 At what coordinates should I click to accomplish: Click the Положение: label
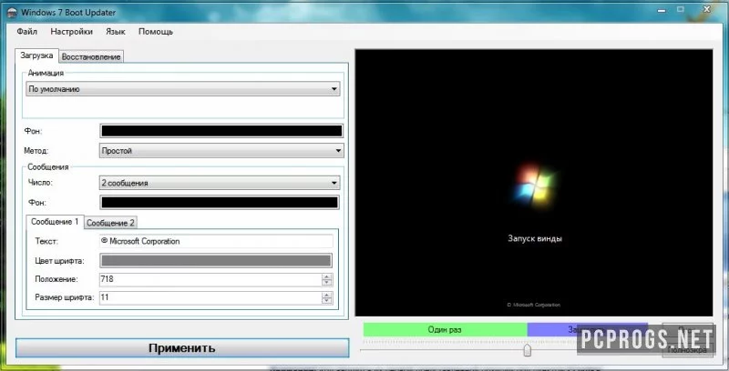[x=56, y=279]
